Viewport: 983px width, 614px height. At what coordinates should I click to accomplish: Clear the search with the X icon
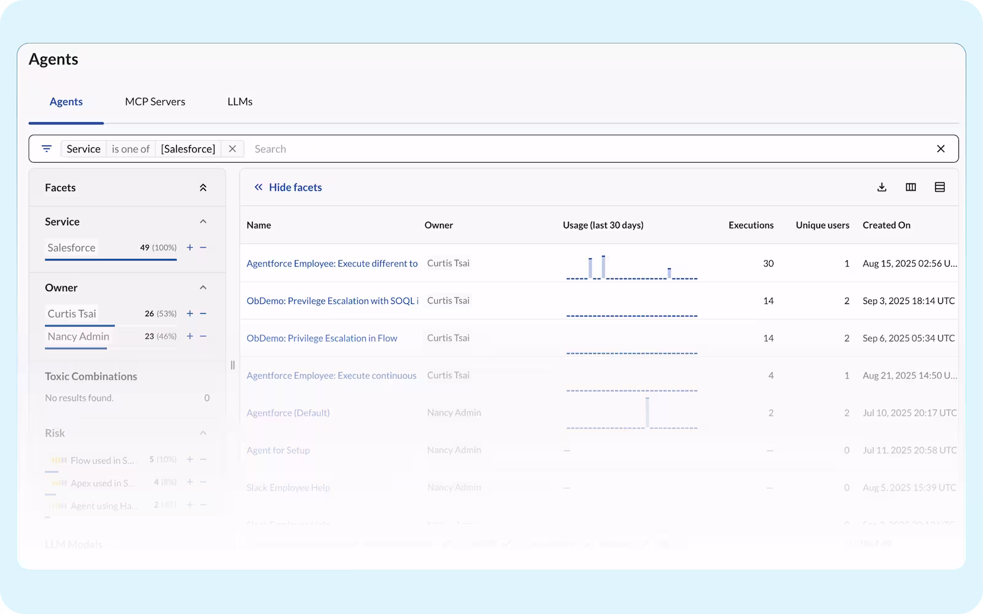(941, 149)
